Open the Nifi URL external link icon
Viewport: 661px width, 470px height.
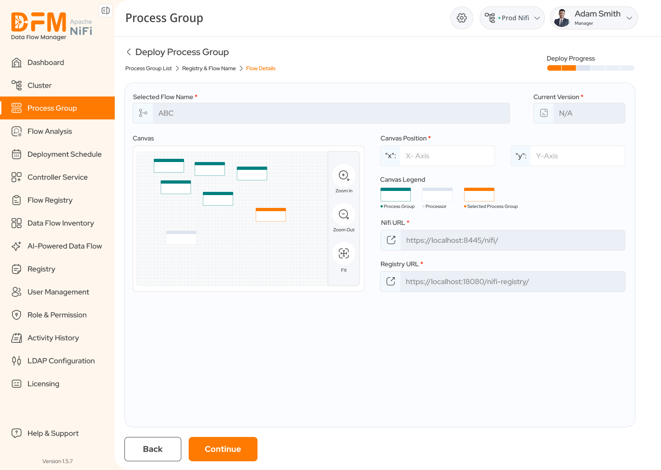391,240
